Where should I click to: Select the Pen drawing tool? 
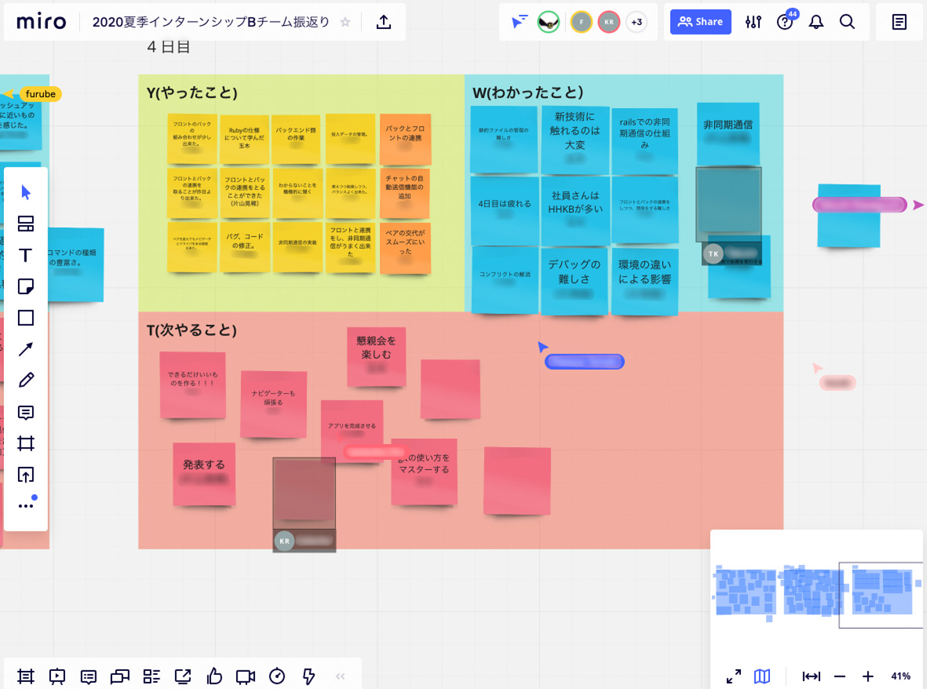tap(26, 380)
